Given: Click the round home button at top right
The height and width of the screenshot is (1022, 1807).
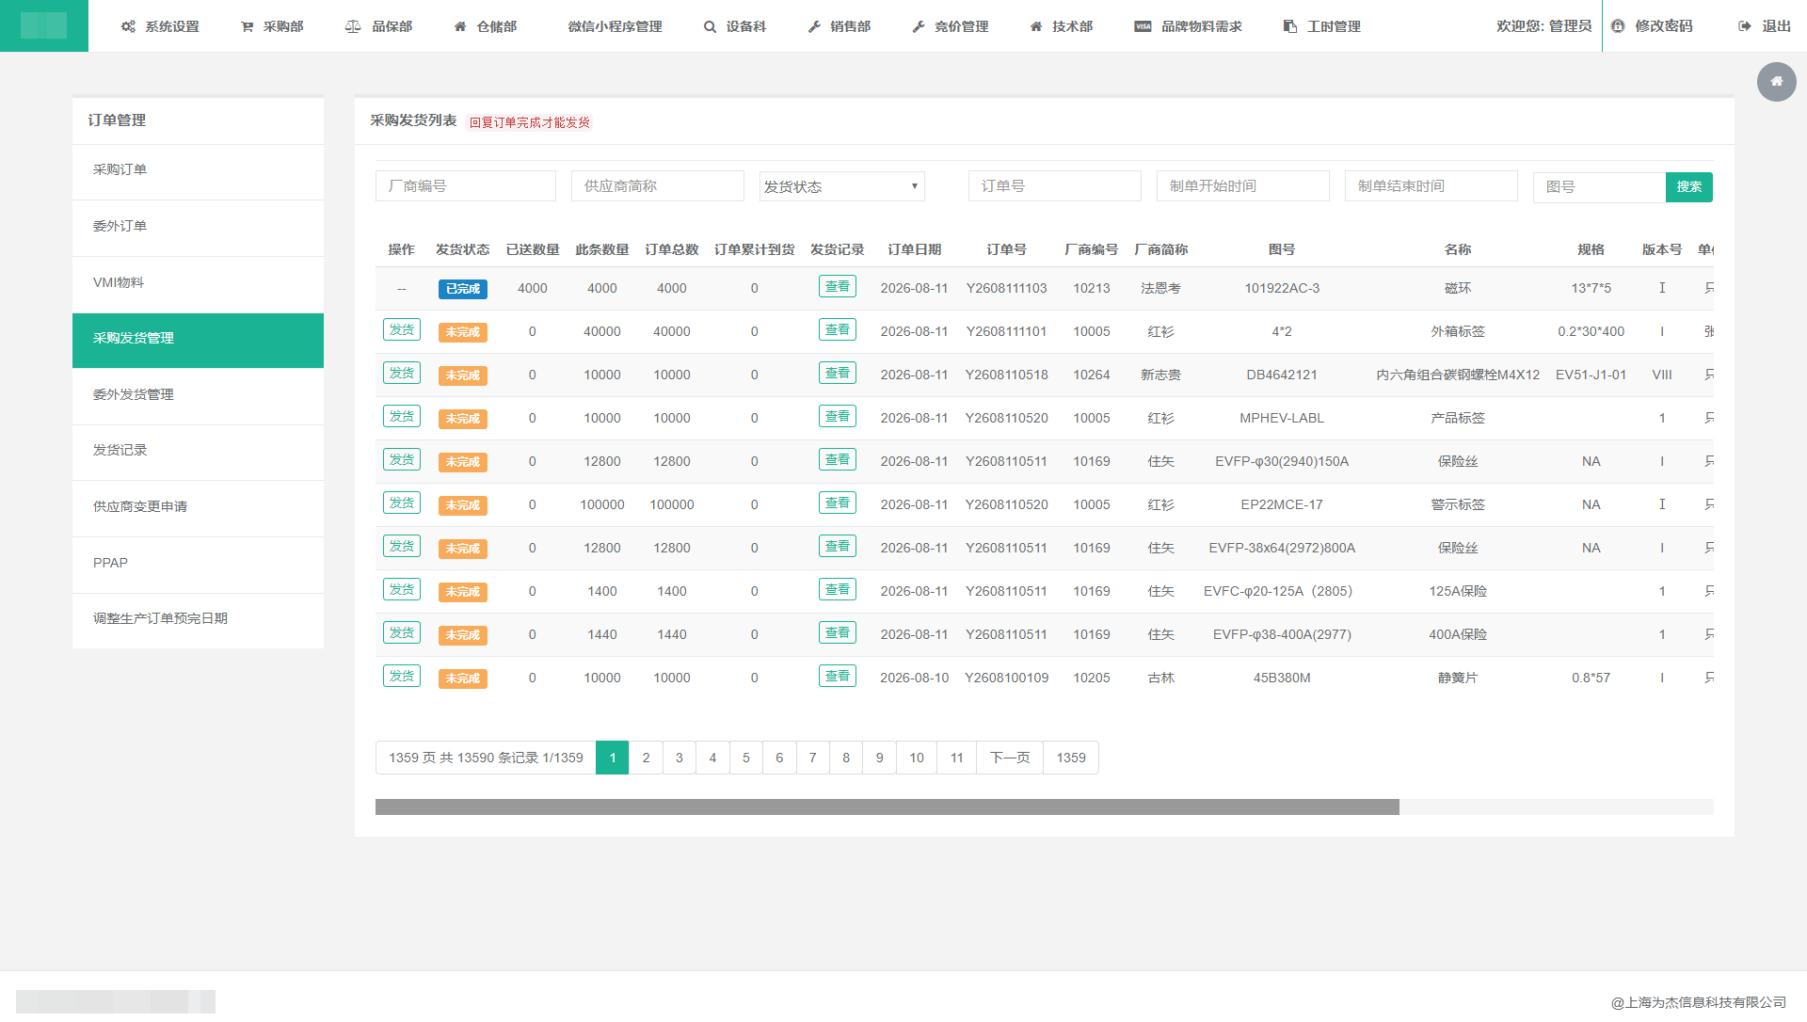Looking at the screenshot, I should [x=1777, y=82].
